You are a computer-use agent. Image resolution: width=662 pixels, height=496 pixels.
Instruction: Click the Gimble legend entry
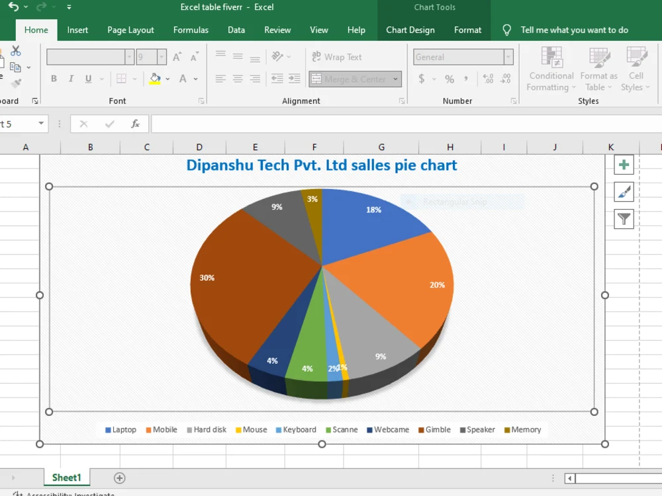click(434, 430)
